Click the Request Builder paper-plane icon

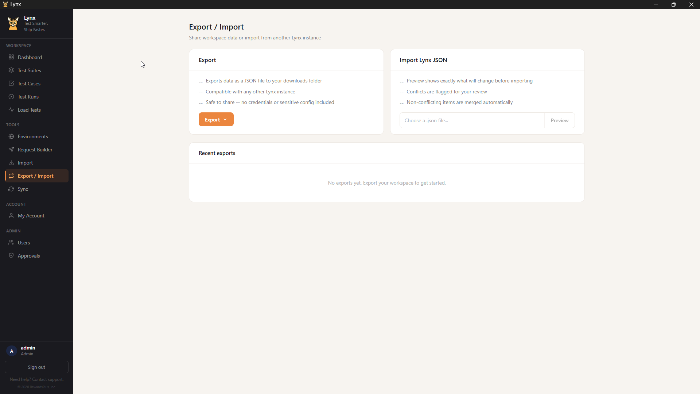pos(11,150)
